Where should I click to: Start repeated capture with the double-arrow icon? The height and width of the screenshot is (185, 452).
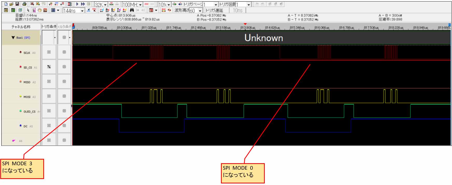[83, 4]
